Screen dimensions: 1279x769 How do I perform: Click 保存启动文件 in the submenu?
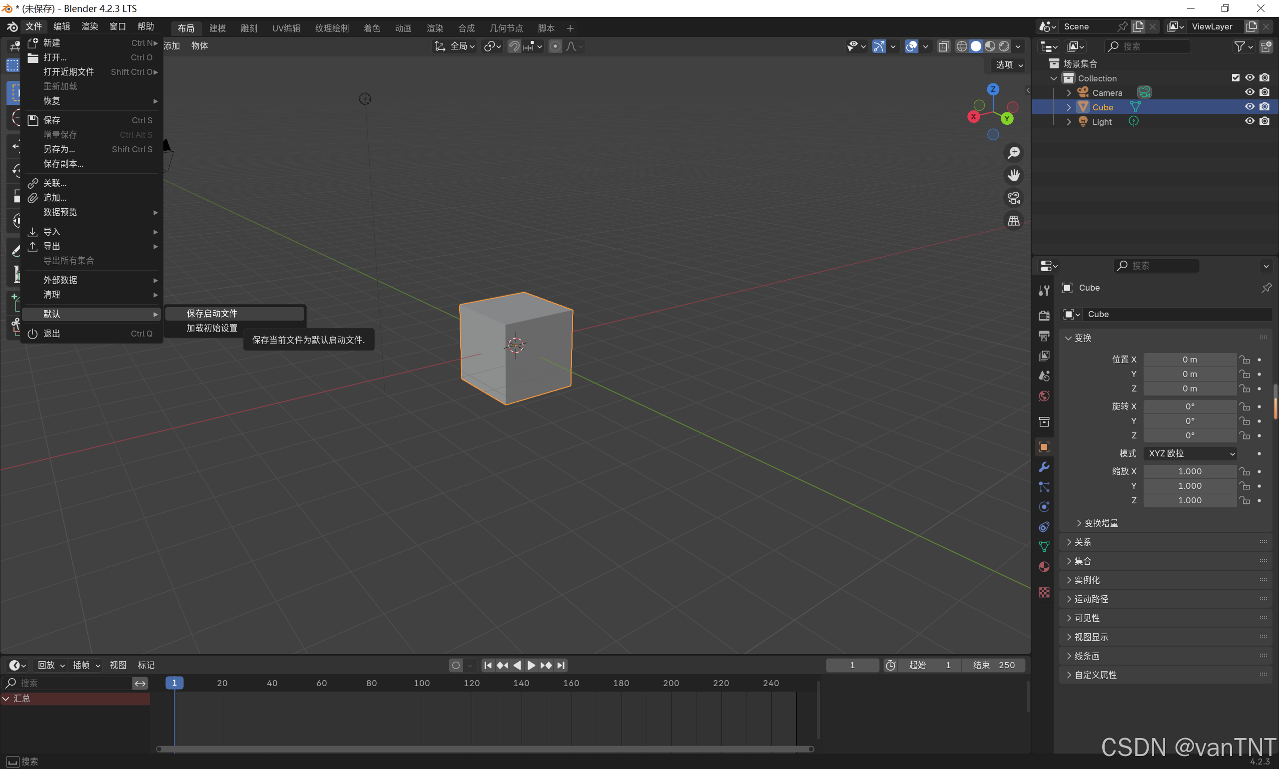pyautogui.click(x=212, y=314)
